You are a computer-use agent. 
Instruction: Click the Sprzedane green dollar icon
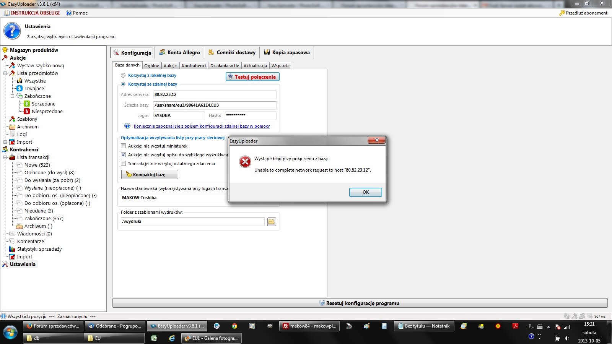click(27, 104)
